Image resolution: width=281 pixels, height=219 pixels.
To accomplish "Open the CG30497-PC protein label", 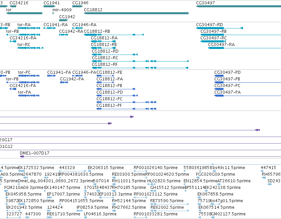I will point(228,86).
